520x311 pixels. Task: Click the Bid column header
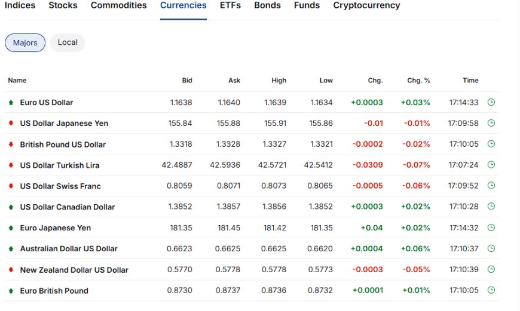tap(187, 81)
